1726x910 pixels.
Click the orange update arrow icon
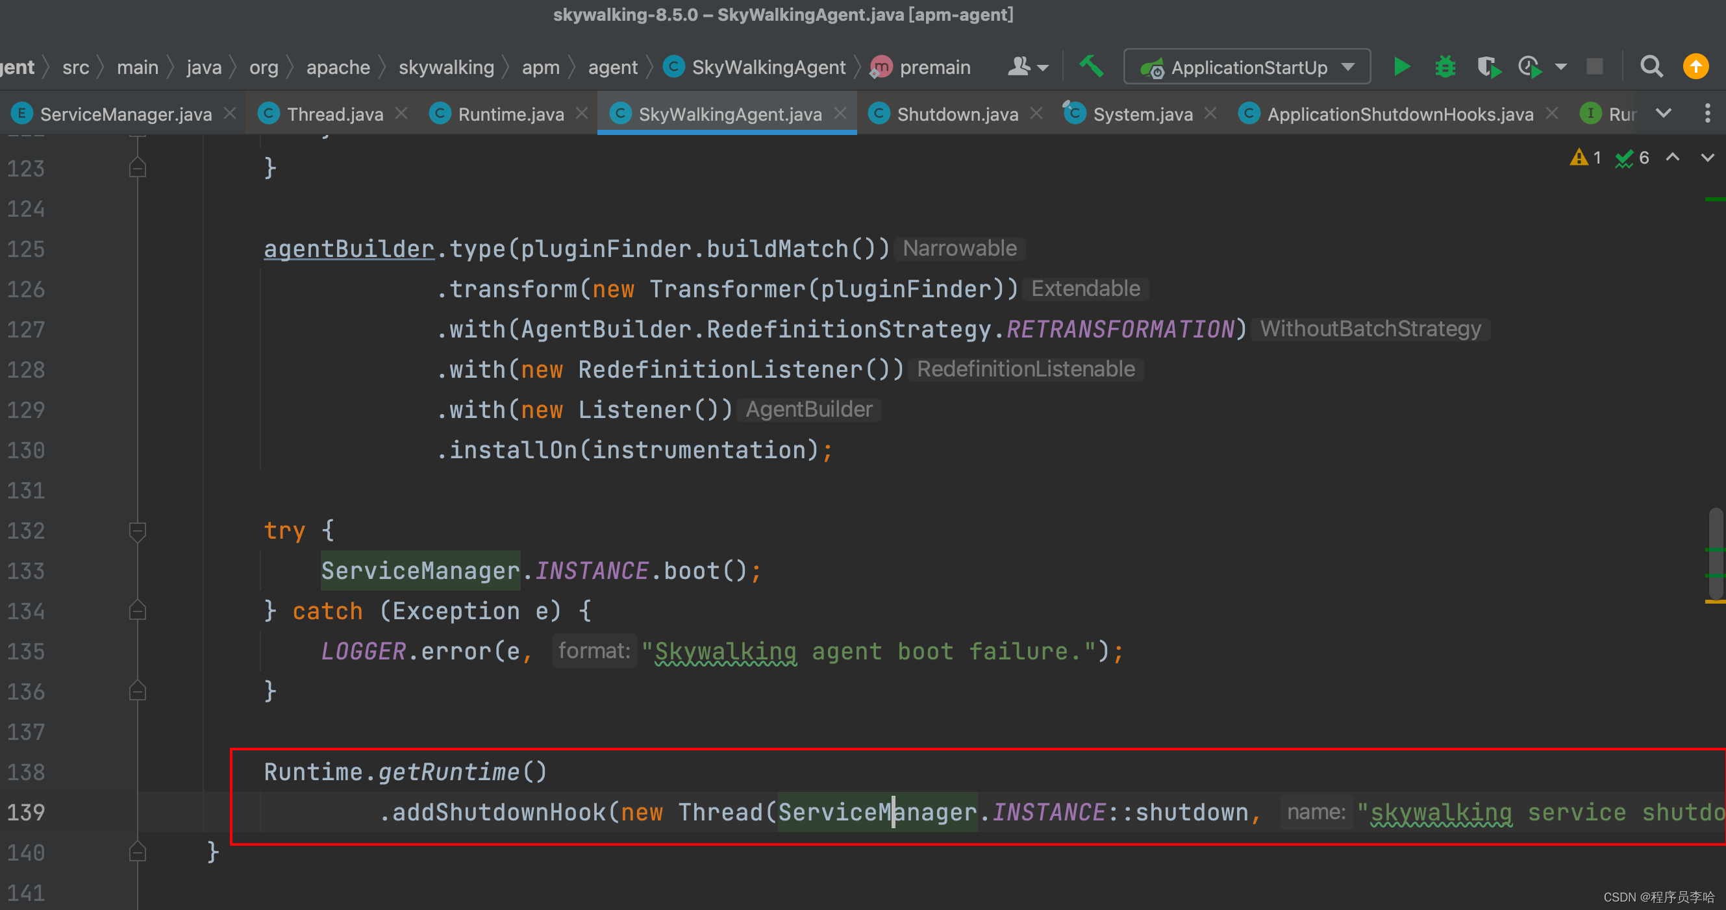point(1695,67)
